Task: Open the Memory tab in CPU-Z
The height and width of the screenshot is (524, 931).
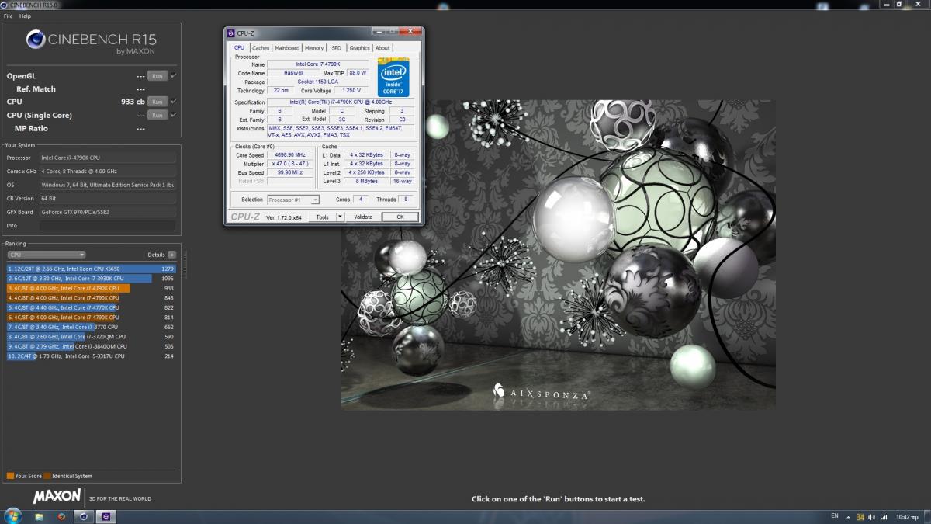Action: tap(314, 48)
